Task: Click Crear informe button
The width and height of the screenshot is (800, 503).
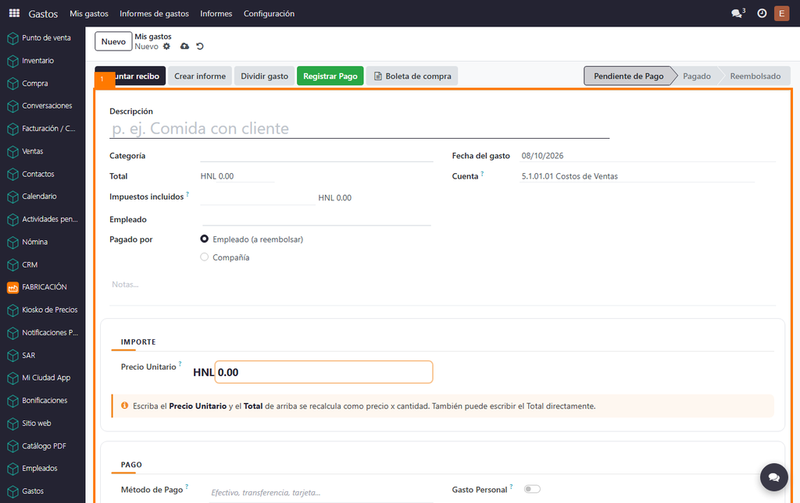Action: click(200, 76)
